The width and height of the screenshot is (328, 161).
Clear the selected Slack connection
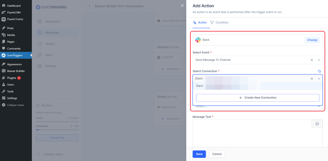[x=312, y=79]
